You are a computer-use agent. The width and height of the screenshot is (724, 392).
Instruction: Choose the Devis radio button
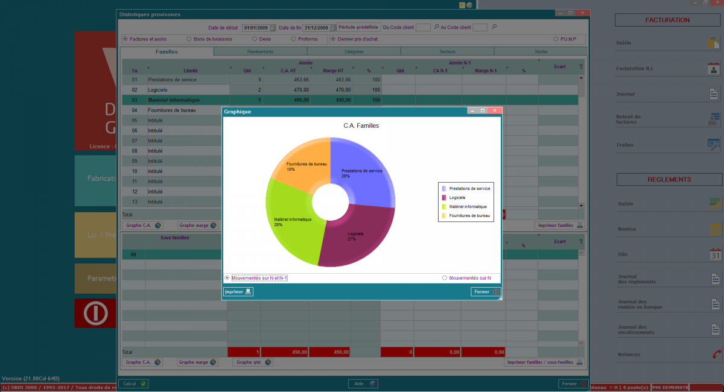tap(253, 39)
